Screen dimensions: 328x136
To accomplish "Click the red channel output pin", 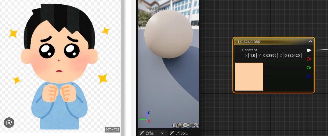I will tap(308, 59).
